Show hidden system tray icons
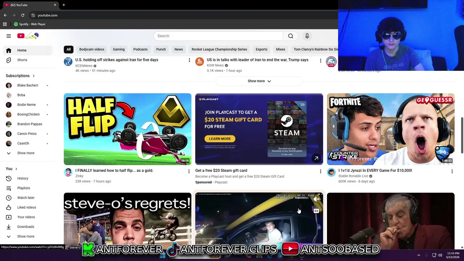The image size is (464, 261). 419,255
